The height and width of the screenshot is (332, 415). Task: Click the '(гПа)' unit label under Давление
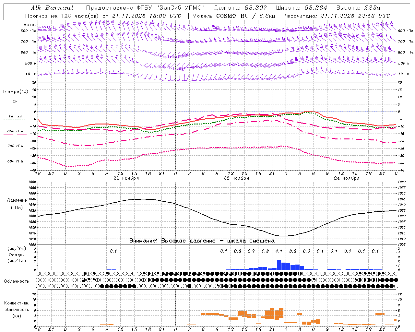(17, 208)
